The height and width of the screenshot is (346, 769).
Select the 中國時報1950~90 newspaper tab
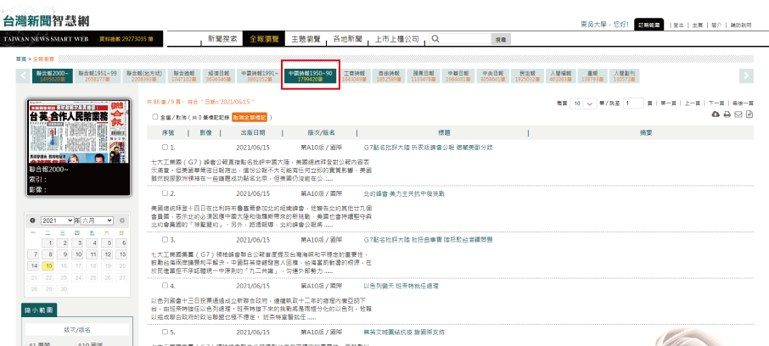311,75
